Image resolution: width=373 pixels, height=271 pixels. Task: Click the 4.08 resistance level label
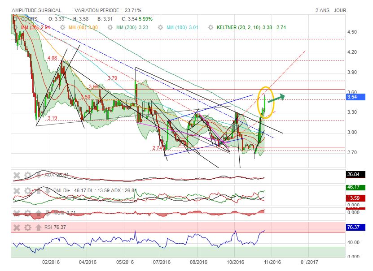(x=53, y=58)
